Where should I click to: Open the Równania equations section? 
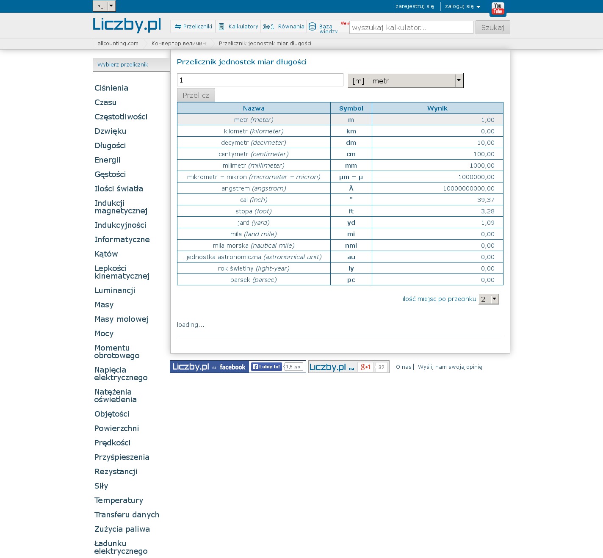click(x=284, y=27)
